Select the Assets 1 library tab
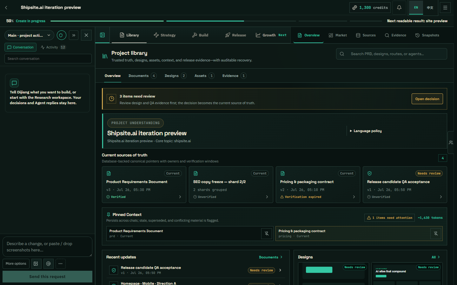Image resolution: width=457 pixels, height=285 pixels. tap(204, 76)
